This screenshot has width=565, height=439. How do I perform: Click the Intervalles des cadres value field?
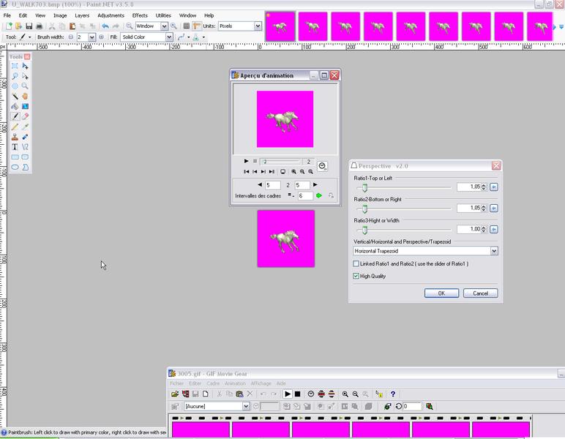pyautogui.click(x=305, y=195)
